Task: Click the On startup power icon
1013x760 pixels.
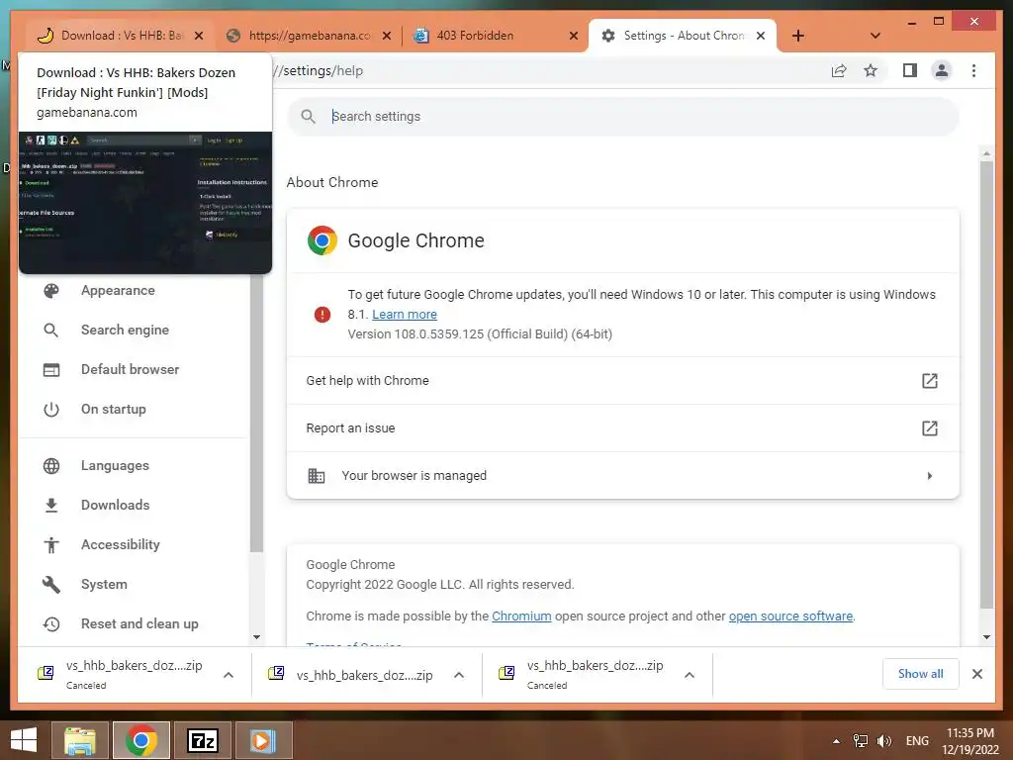Action: click(x=51, y=409)
